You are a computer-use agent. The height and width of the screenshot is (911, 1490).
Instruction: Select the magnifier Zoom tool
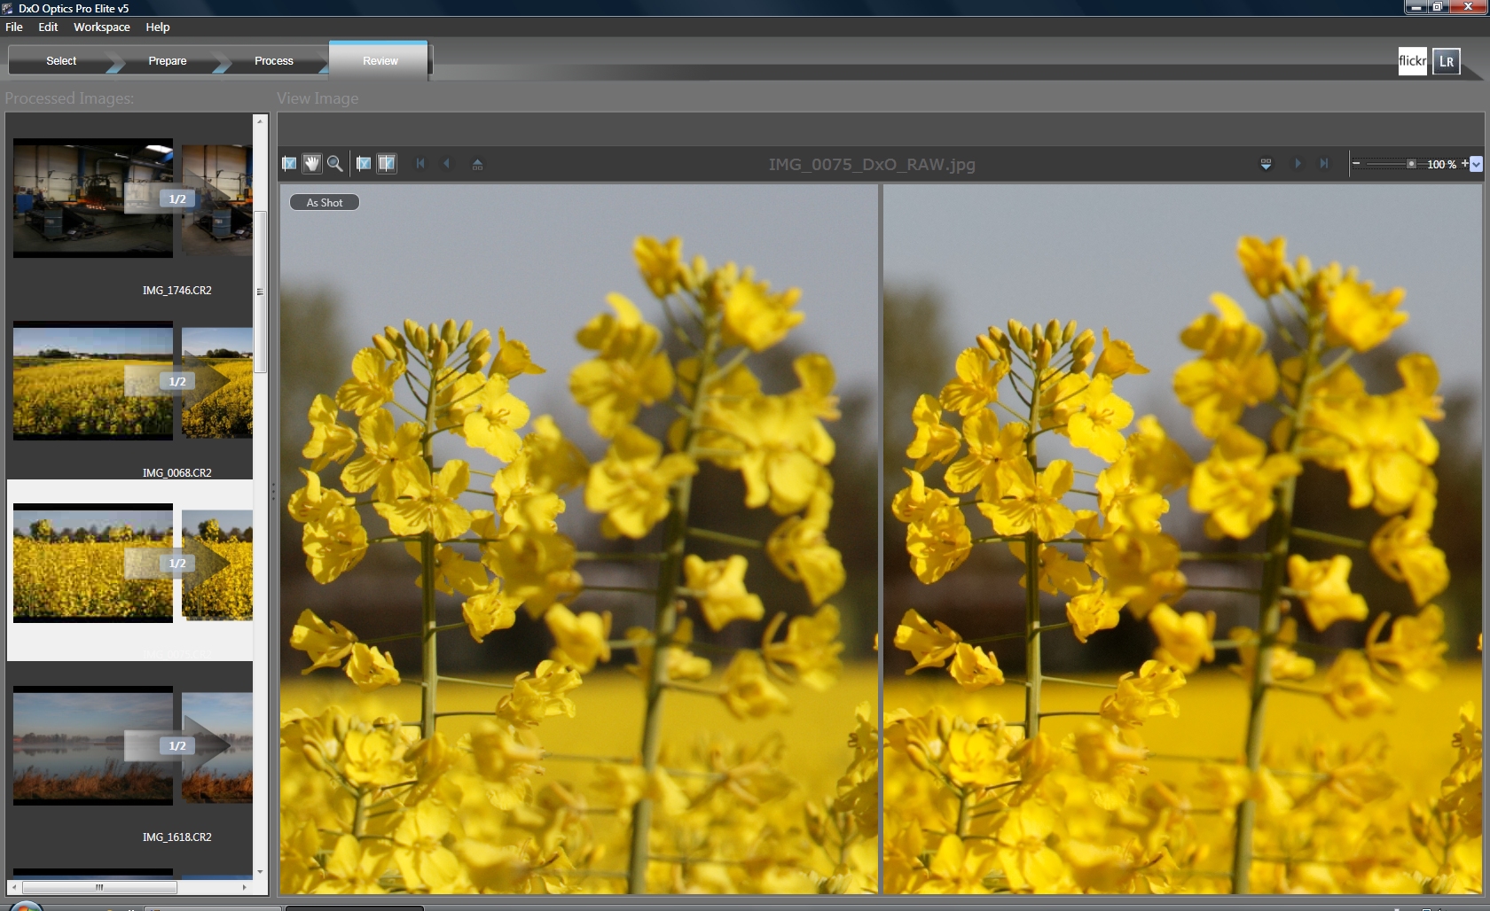pos(334,163)
